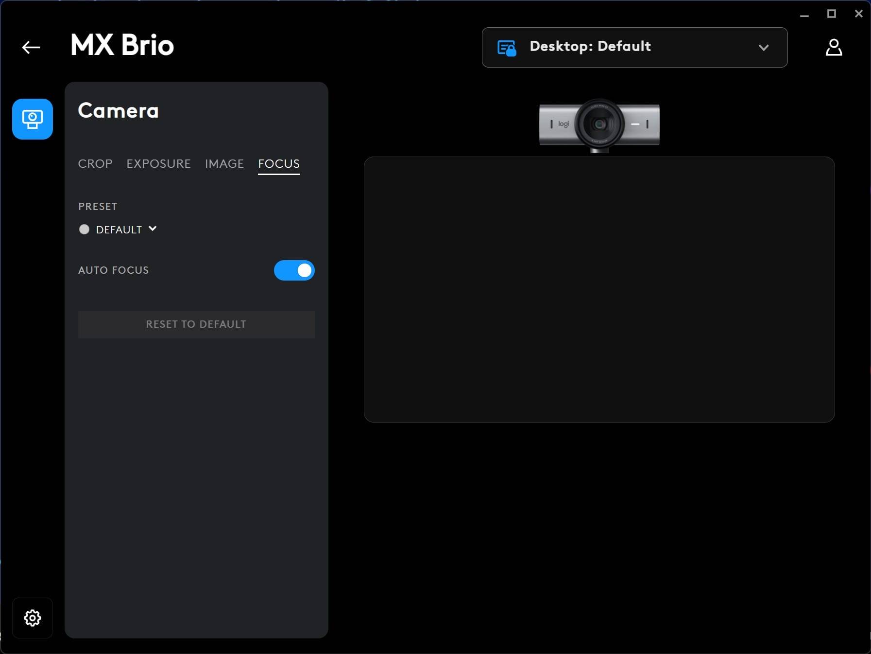Click the MX Brio webcam image

coord(599,125)
